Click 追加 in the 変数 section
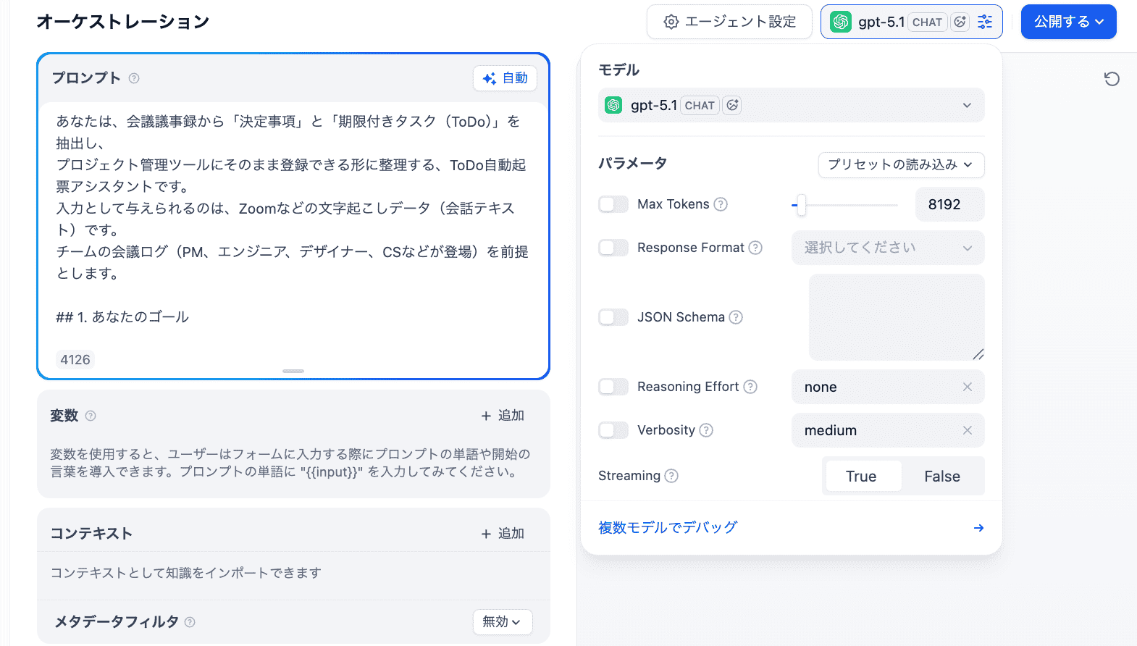This screenshot has width=1137, height=646. click(x=503, y=416)
